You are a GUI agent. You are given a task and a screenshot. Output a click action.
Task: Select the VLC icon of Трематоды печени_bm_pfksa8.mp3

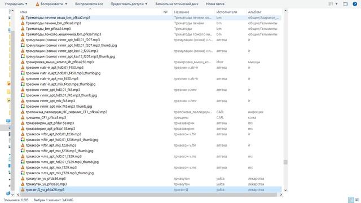click(x=23, y=23)
